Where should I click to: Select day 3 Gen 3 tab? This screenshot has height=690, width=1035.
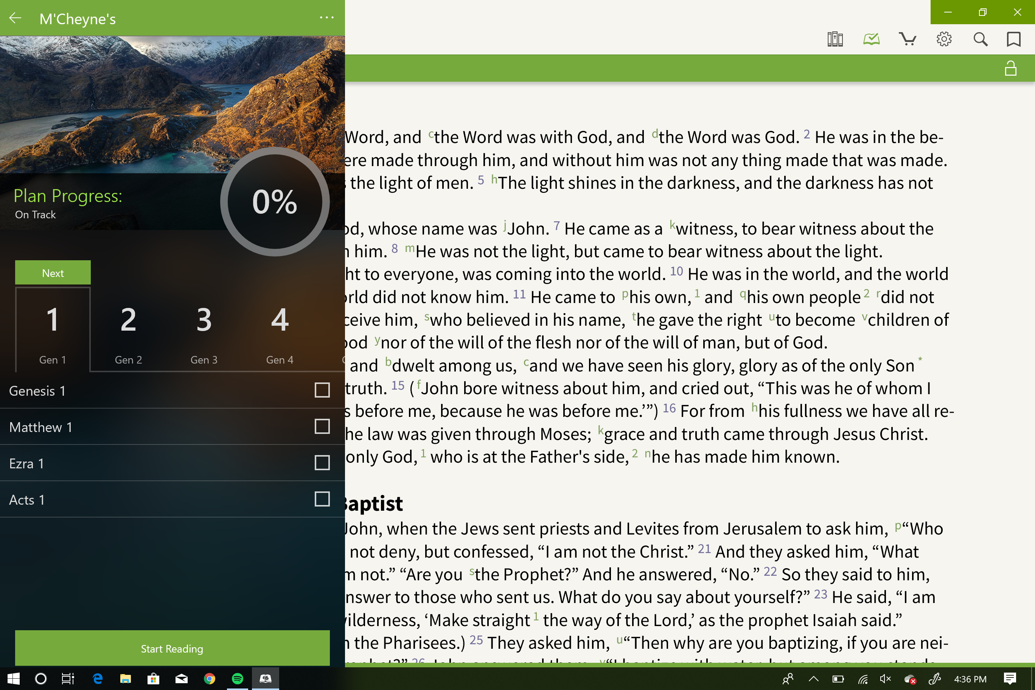click(204, 330)
